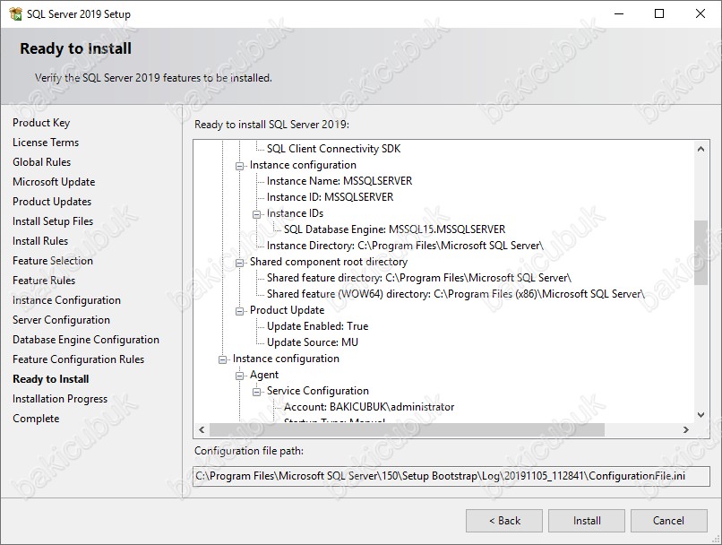Click the bold Ready to Install sidebar step
The width and height of the screenshot is (722, 545).
click(x=51, y=379)
